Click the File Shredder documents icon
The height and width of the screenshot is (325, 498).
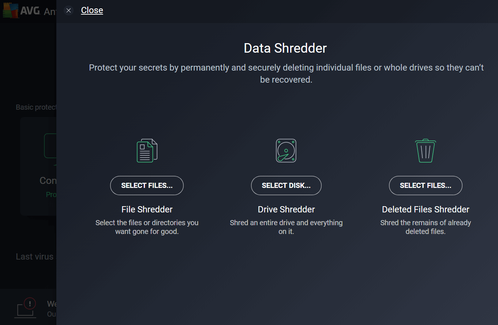click(147, 151)
